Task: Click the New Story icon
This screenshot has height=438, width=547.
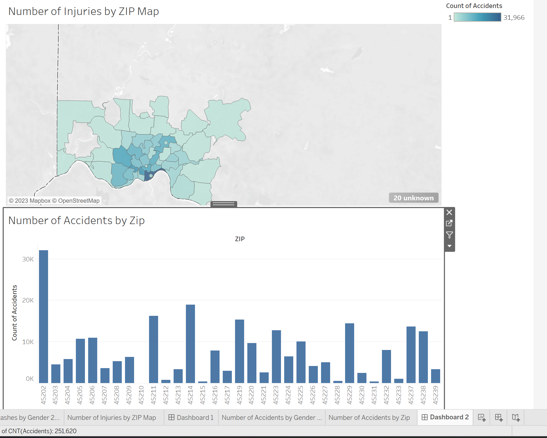Action: click(x=516, y=417)
